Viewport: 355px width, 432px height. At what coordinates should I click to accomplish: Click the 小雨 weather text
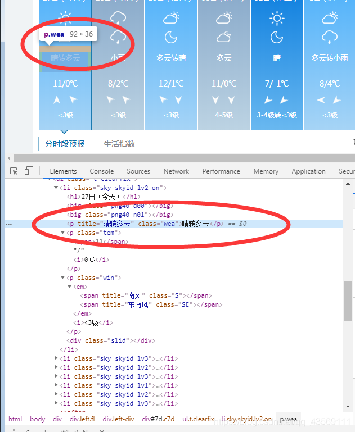[x=118, y=58]
